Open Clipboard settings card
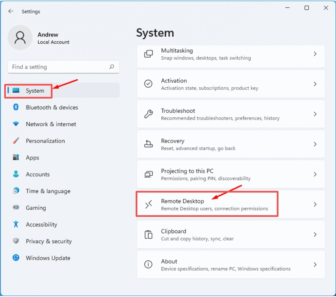The height and width of the screenshot is (297, 336). pyautogui.click(x=231, y=234)
